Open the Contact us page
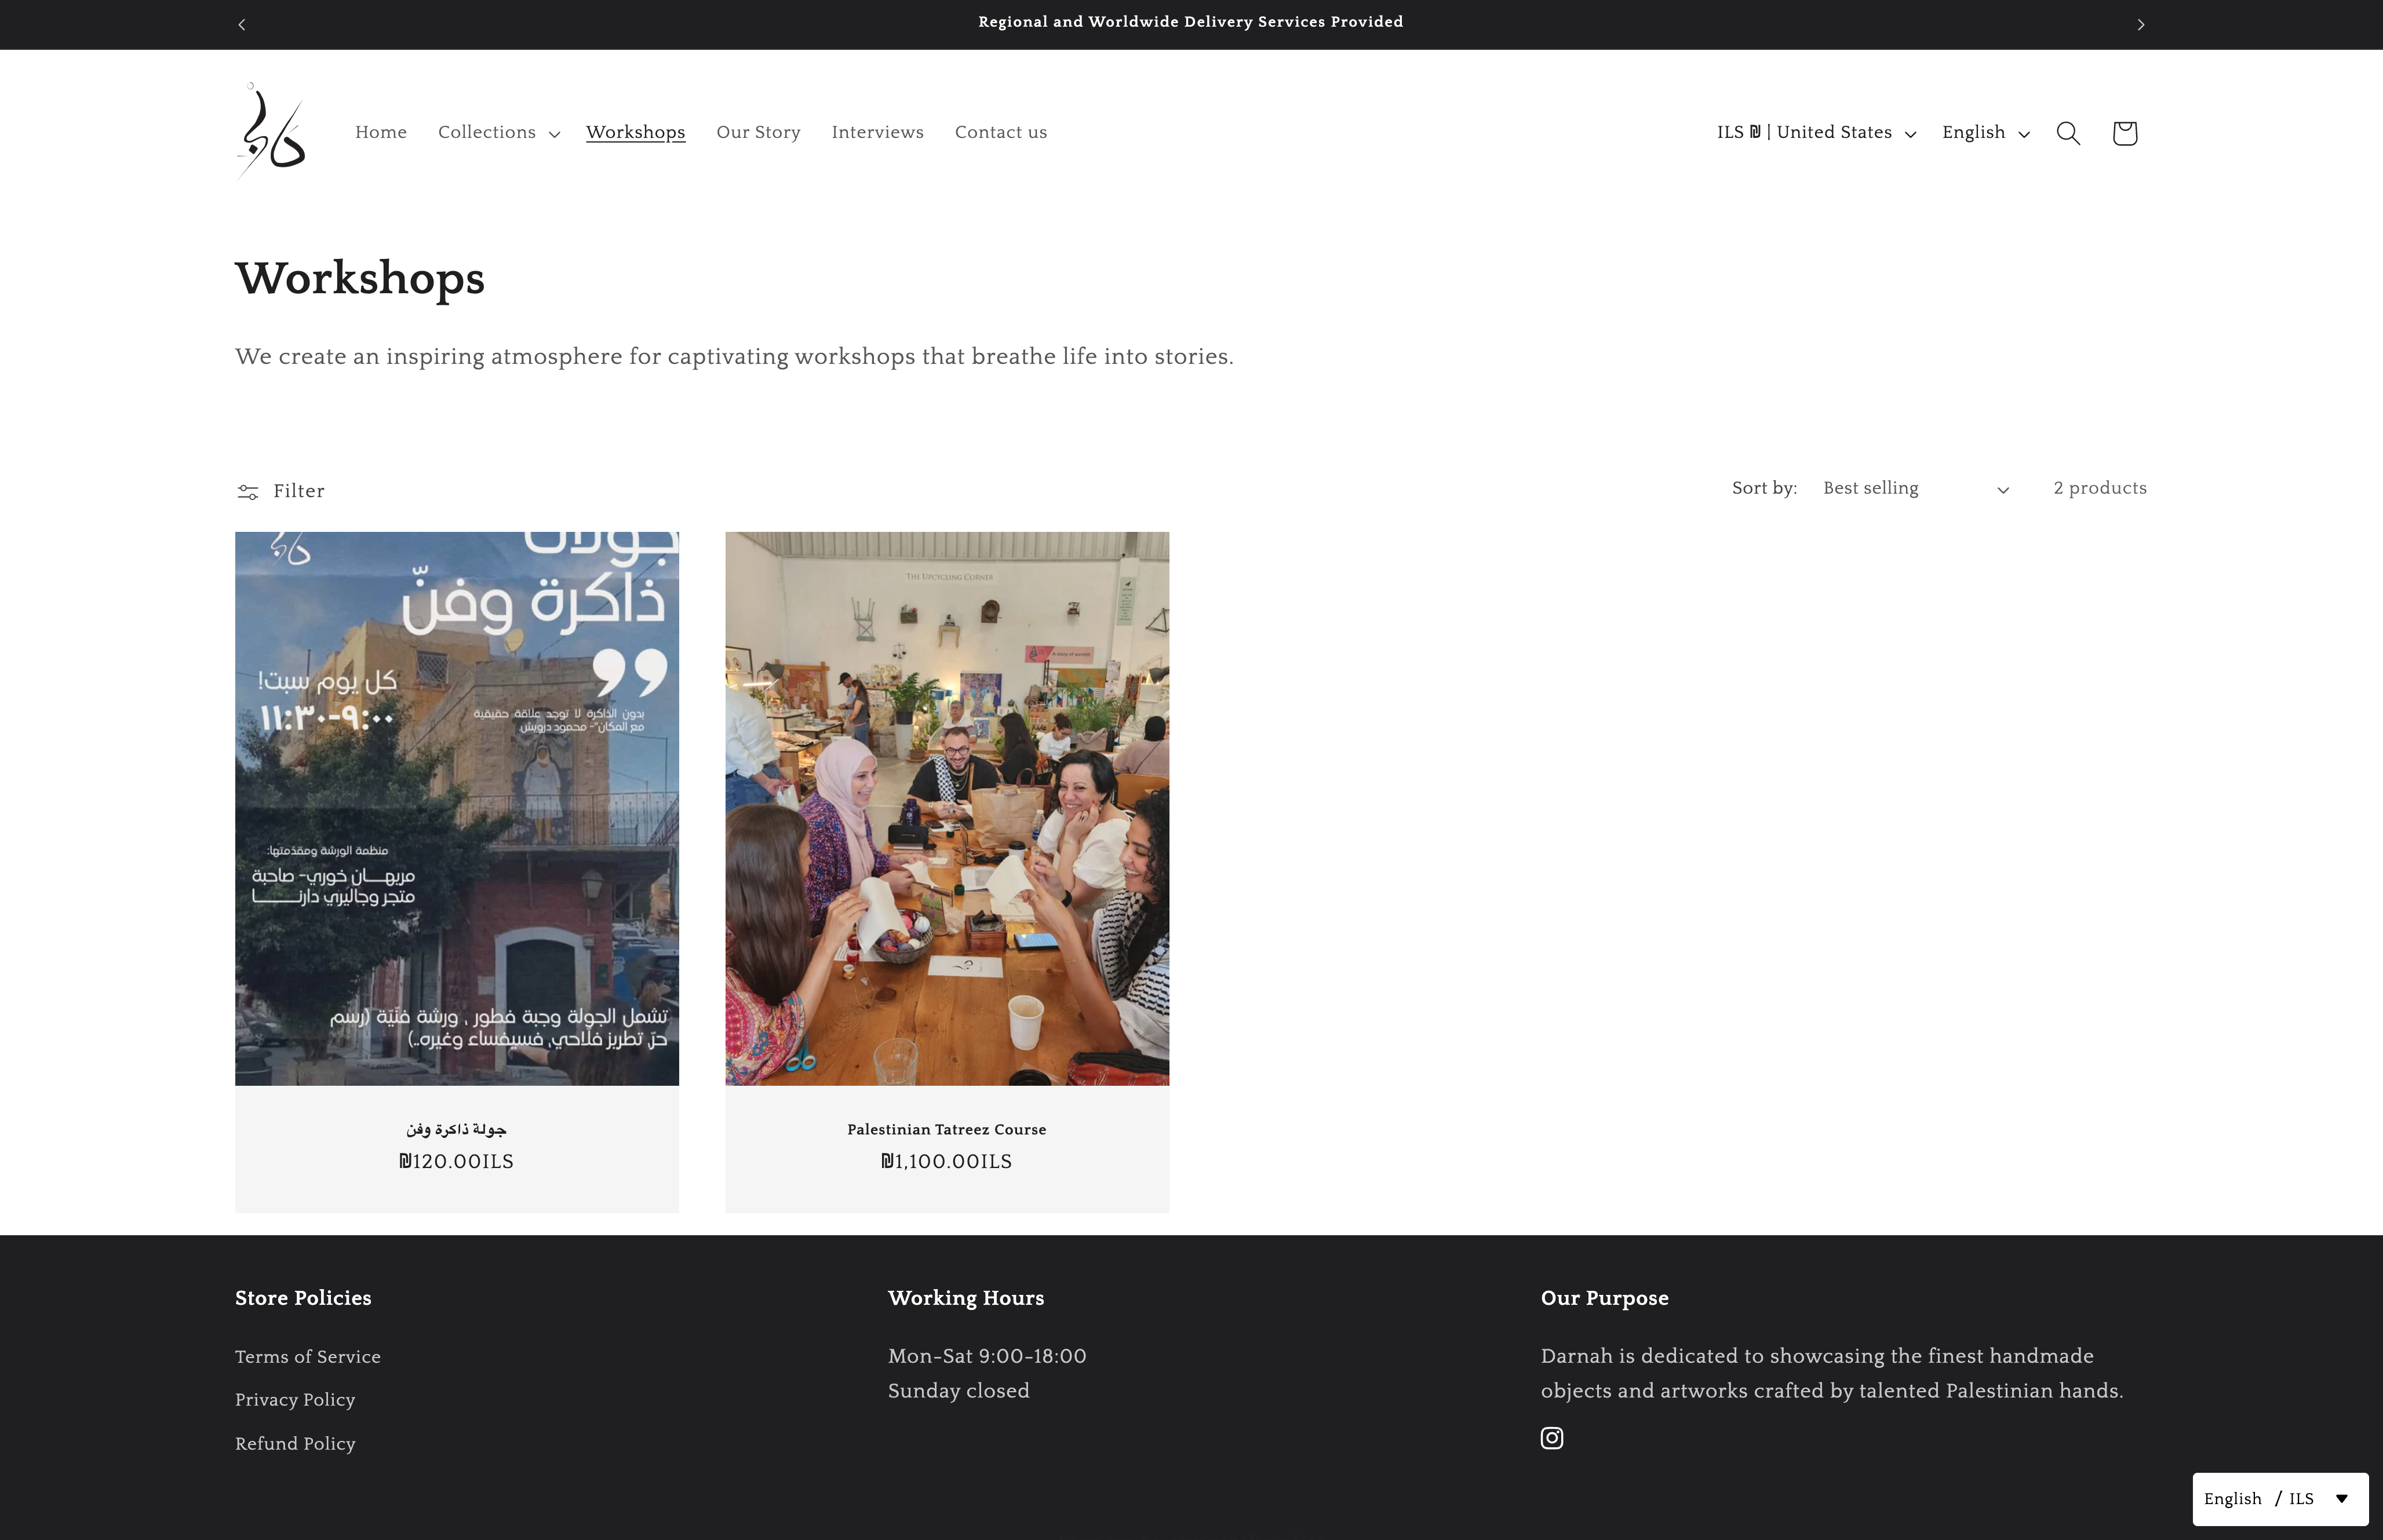Viewport: 2383px width, 1540px height. [1000, 132]
